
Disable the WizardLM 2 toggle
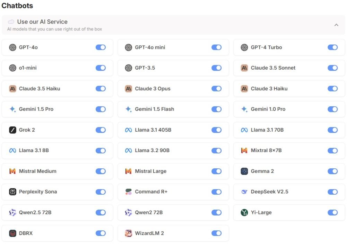point(217,233)
